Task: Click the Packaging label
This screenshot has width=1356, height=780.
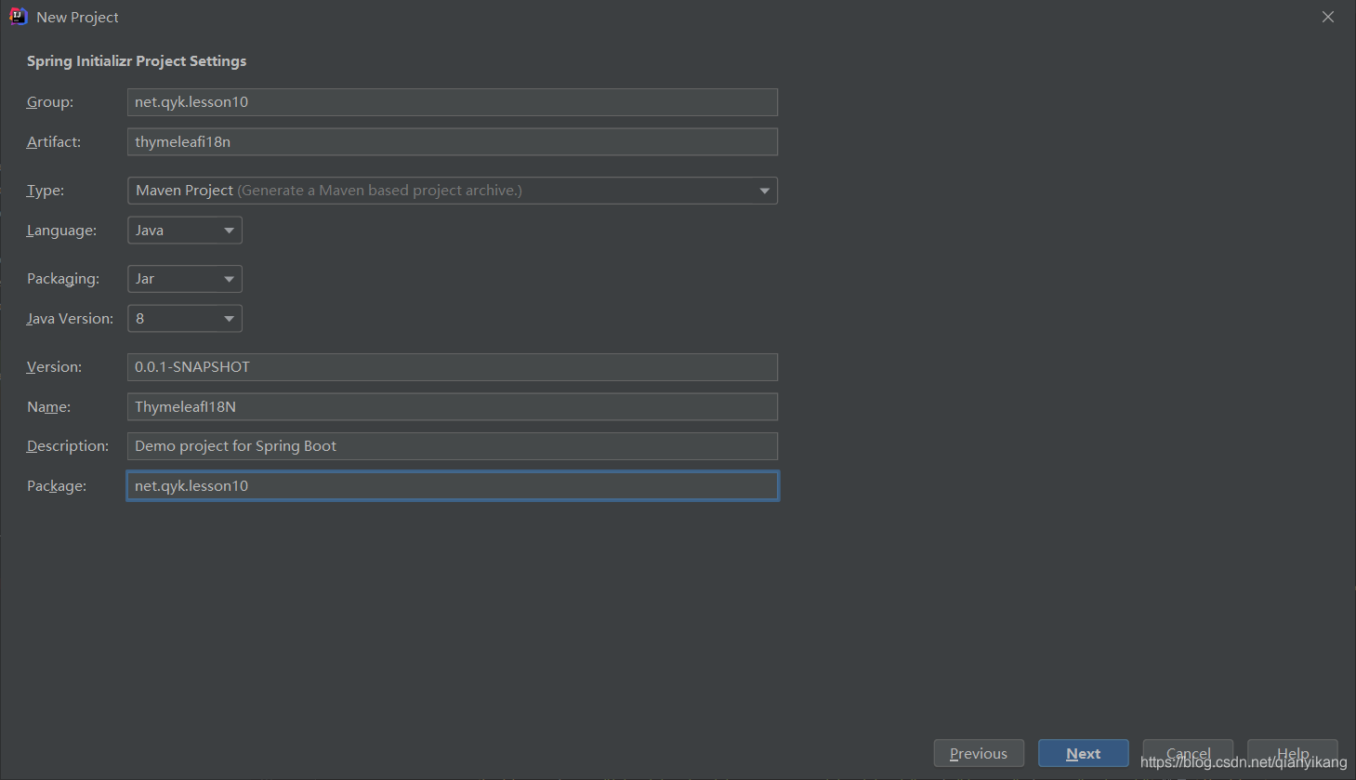Action: point(63,279)
